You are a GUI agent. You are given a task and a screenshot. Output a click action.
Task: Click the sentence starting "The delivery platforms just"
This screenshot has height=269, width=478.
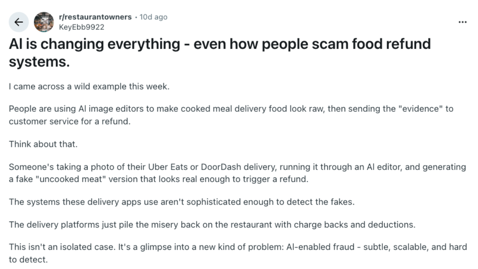point(212,225)
